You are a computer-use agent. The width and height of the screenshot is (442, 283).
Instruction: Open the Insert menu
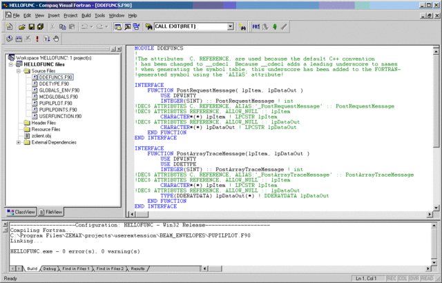click(54, 15)
